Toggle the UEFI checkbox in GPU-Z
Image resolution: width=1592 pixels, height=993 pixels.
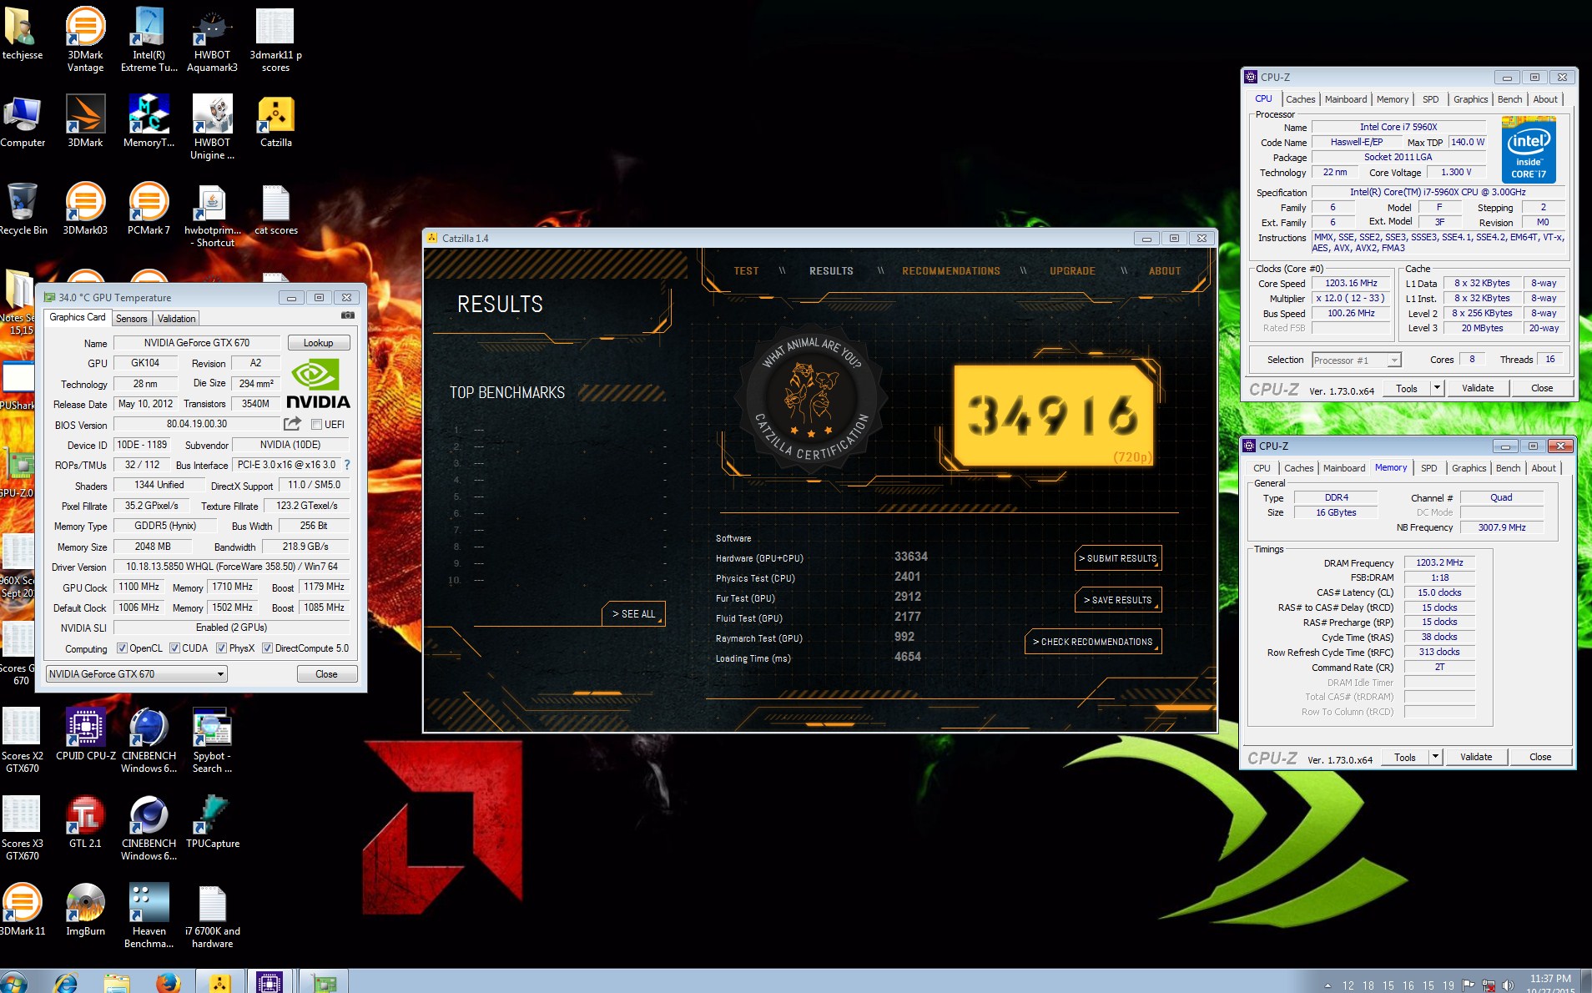(x=316, y=425)
